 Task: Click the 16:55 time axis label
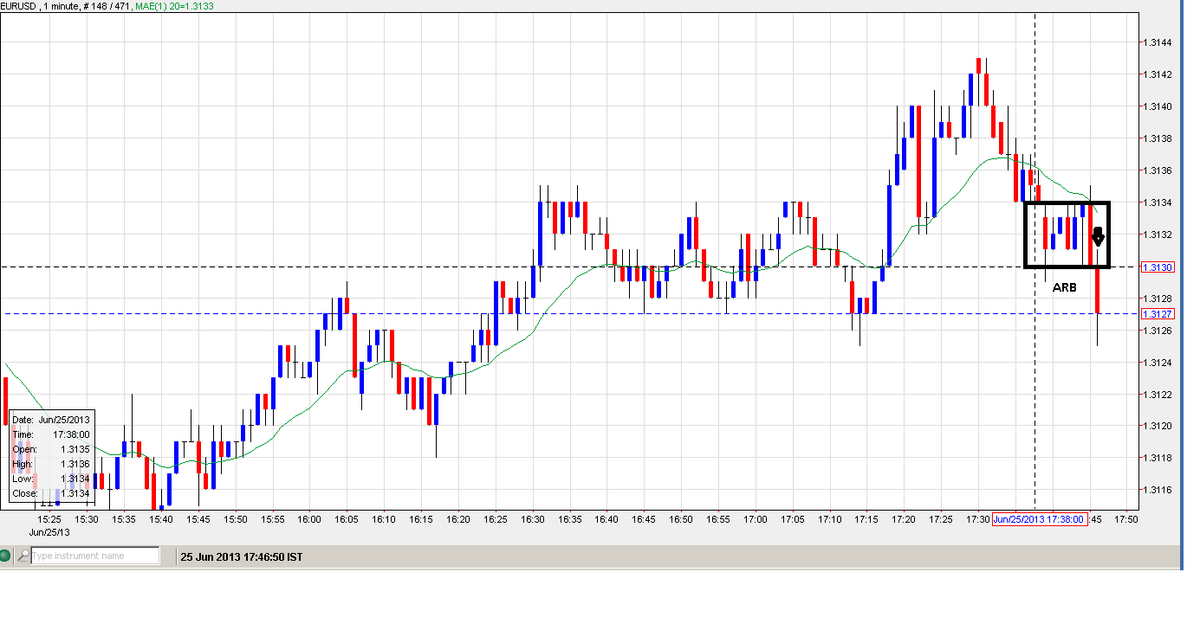718,519
